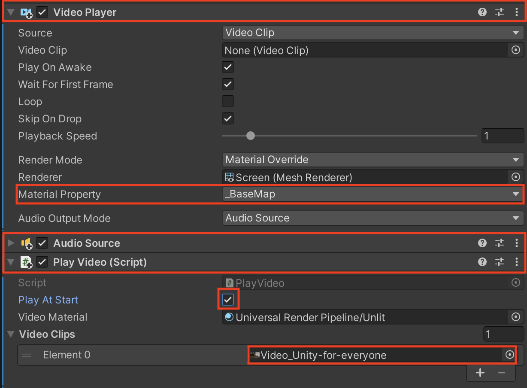Viewport: 527px width, 388px height.
Task: Click the Playback Speed slider handle
Action: click(x=251, y=136)
